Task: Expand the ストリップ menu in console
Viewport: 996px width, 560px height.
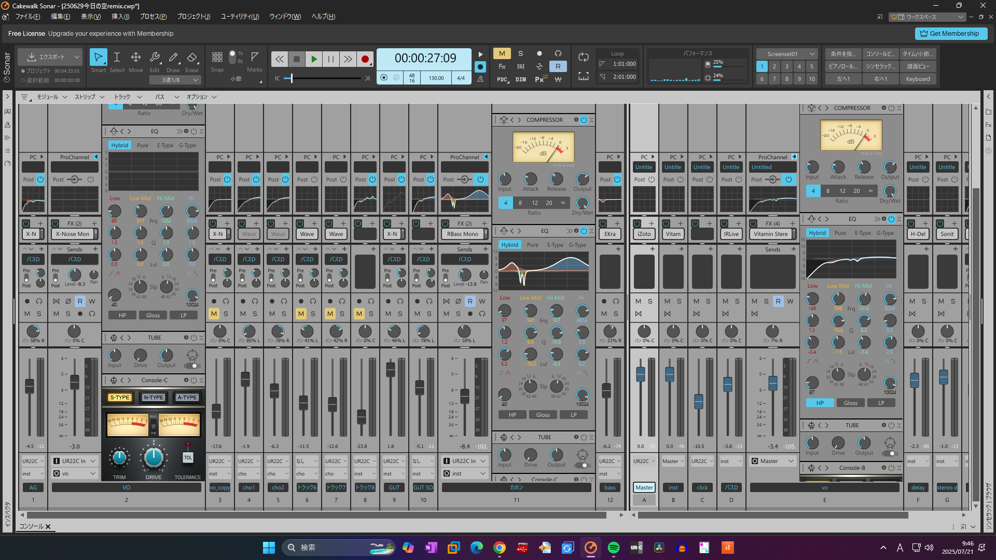Action: 89,97
